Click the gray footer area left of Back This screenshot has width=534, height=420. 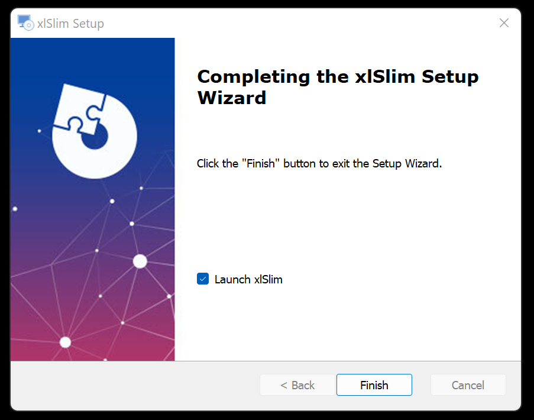pyautogui.click(x=134, y=385)
